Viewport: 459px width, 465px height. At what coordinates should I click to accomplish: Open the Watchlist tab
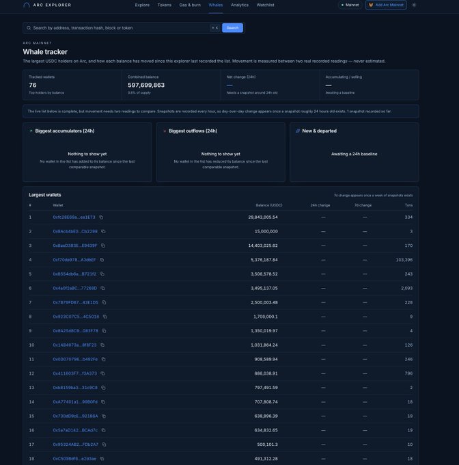(265, 5)
